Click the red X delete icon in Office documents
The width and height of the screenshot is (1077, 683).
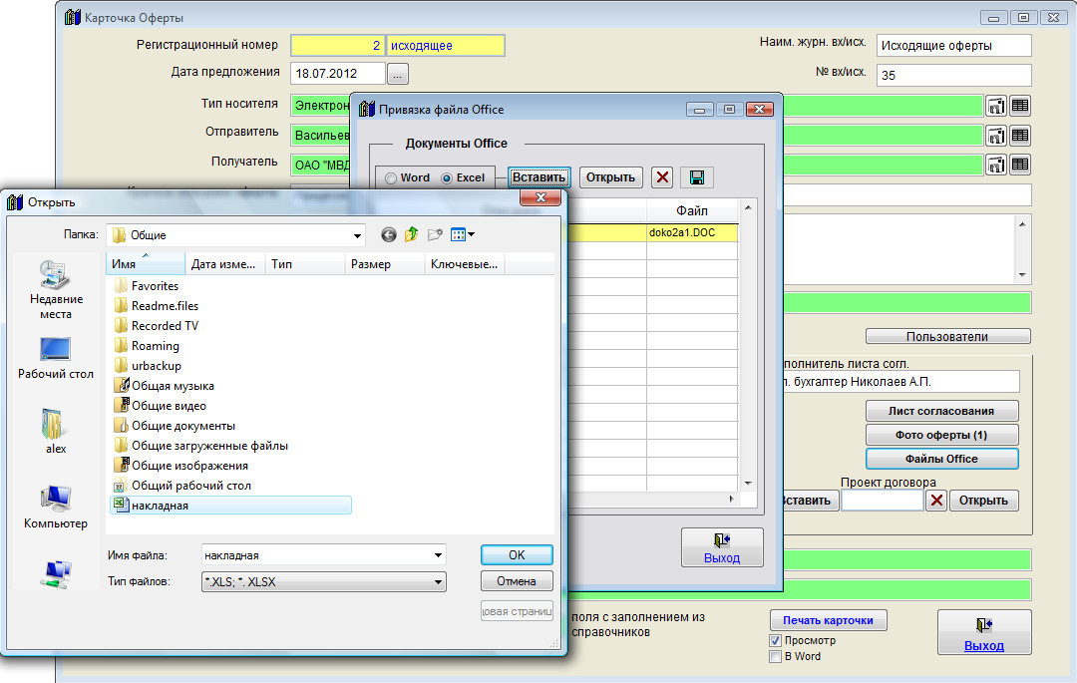(662, 177)
